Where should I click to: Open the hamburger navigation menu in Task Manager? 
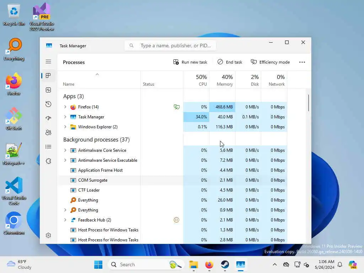click(48, 61)
